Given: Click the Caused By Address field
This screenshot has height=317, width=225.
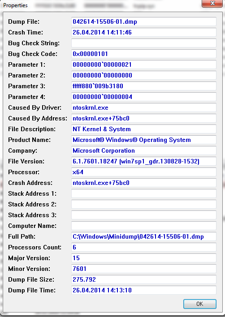Looking at the screenshot, I should pyautogui.click(x=144, y=118).
